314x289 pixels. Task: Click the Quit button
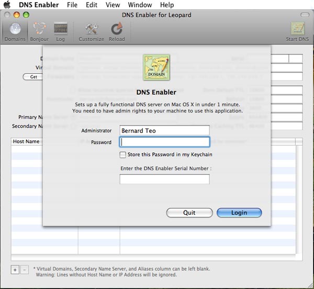pyautogui.click(x=189, y=213)
